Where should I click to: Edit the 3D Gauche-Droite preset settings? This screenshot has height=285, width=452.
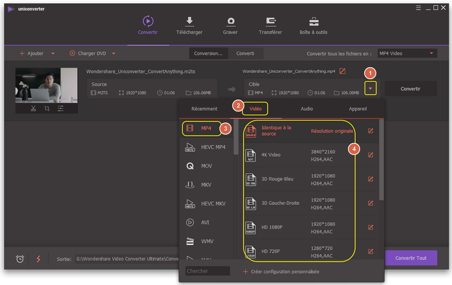pyautogui.click(x=371, y=203)
